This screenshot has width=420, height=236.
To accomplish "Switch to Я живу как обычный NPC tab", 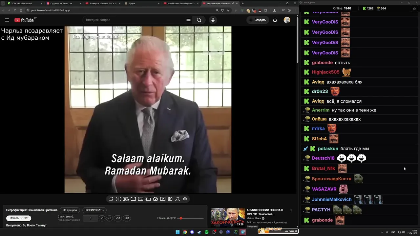I will [x=103, y=3].
